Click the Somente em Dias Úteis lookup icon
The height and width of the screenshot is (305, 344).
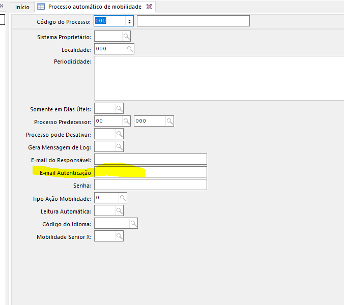tap(119, 108)
